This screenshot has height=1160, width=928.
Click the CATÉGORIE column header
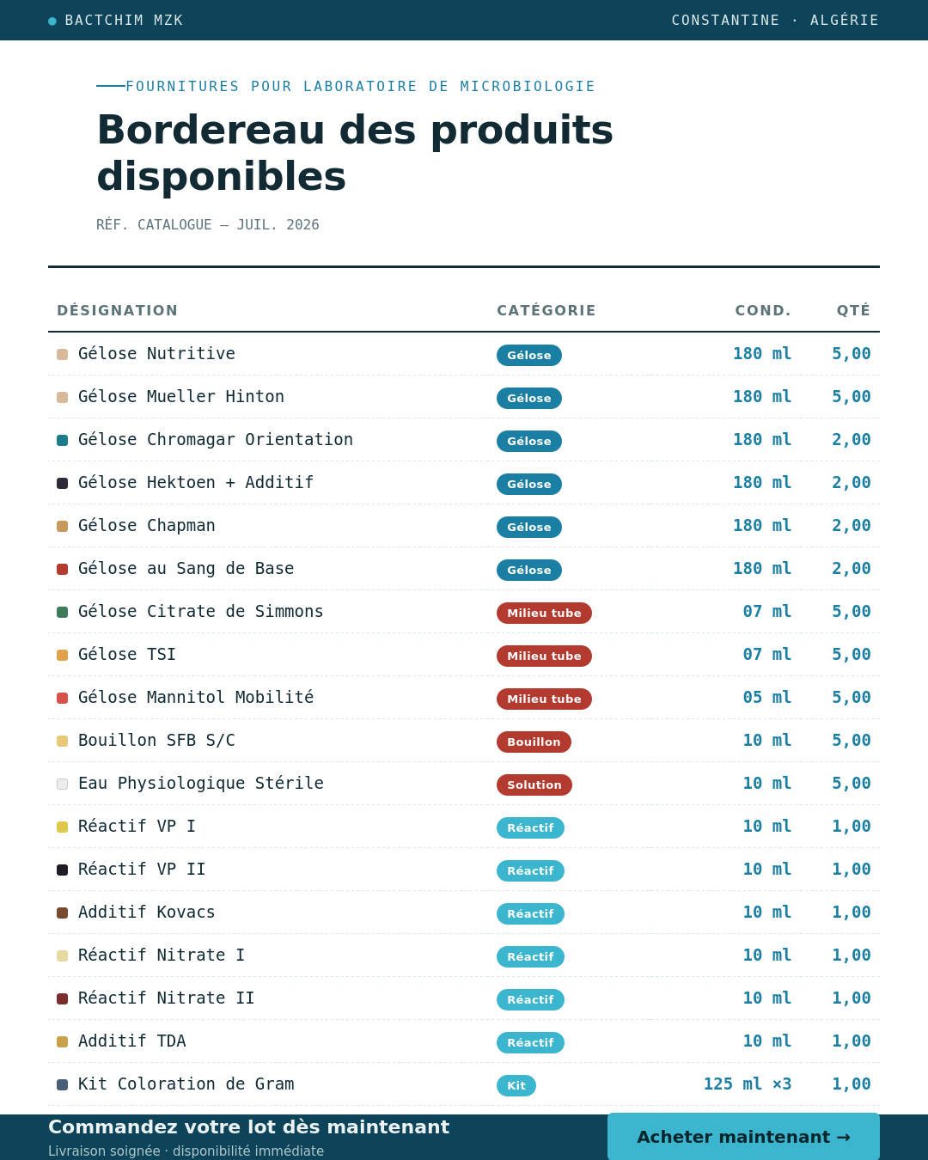coord(546,310)
